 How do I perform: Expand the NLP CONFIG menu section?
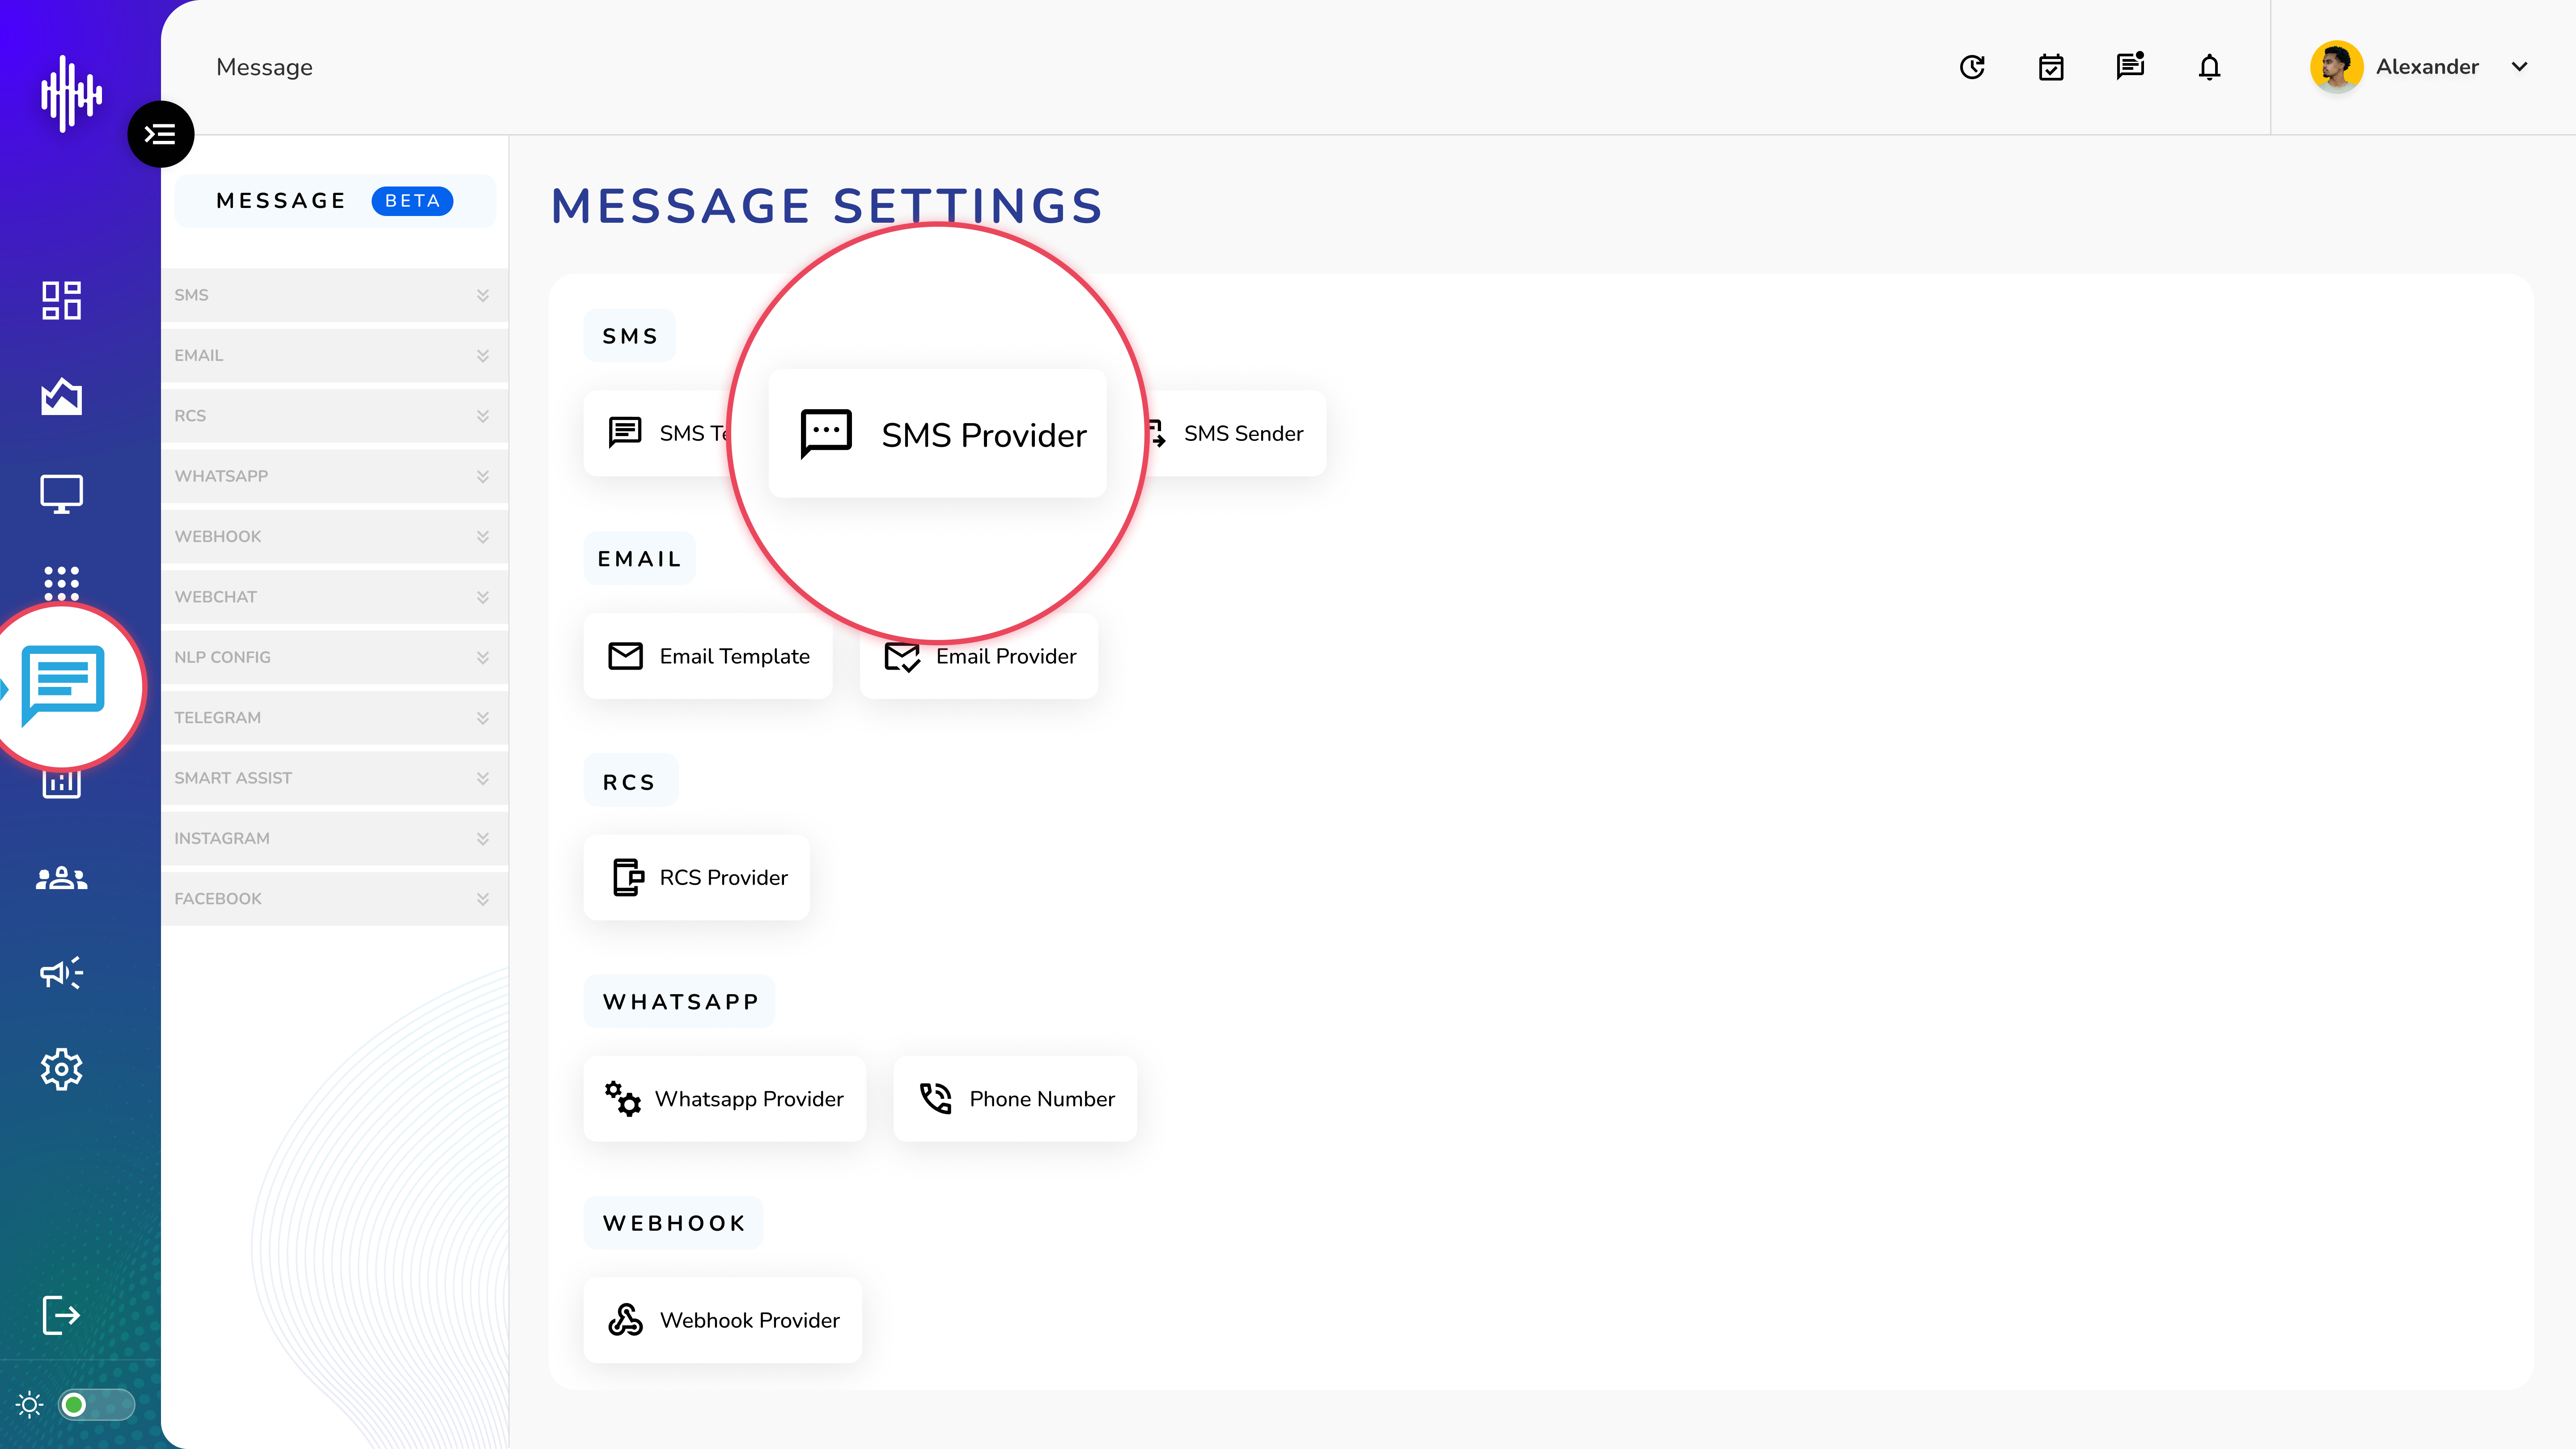point(334,657)
